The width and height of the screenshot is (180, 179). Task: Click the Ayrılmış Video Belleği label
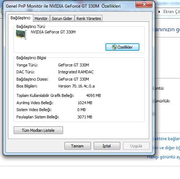pos(35,103)
